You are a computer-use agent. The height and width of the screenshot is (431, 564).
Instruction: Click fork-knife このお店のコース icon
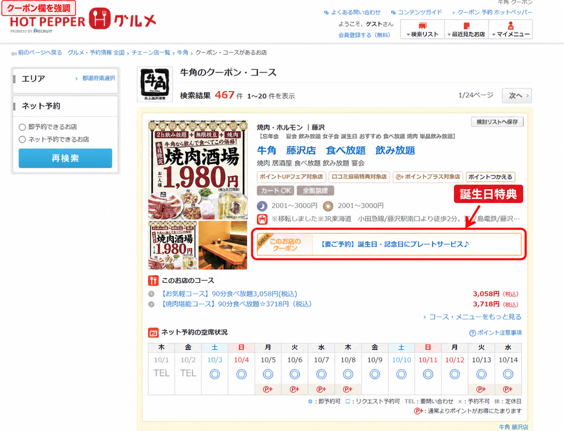(153, 280)
